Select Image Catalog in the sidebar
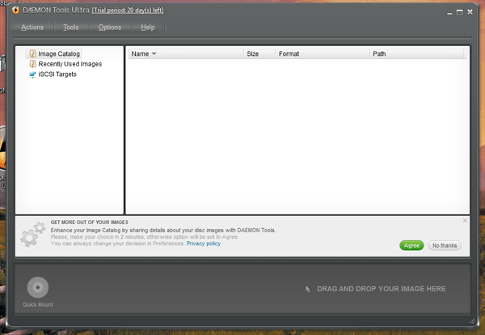The width and height of the screenshot is (485, 335). click(53, 54)
